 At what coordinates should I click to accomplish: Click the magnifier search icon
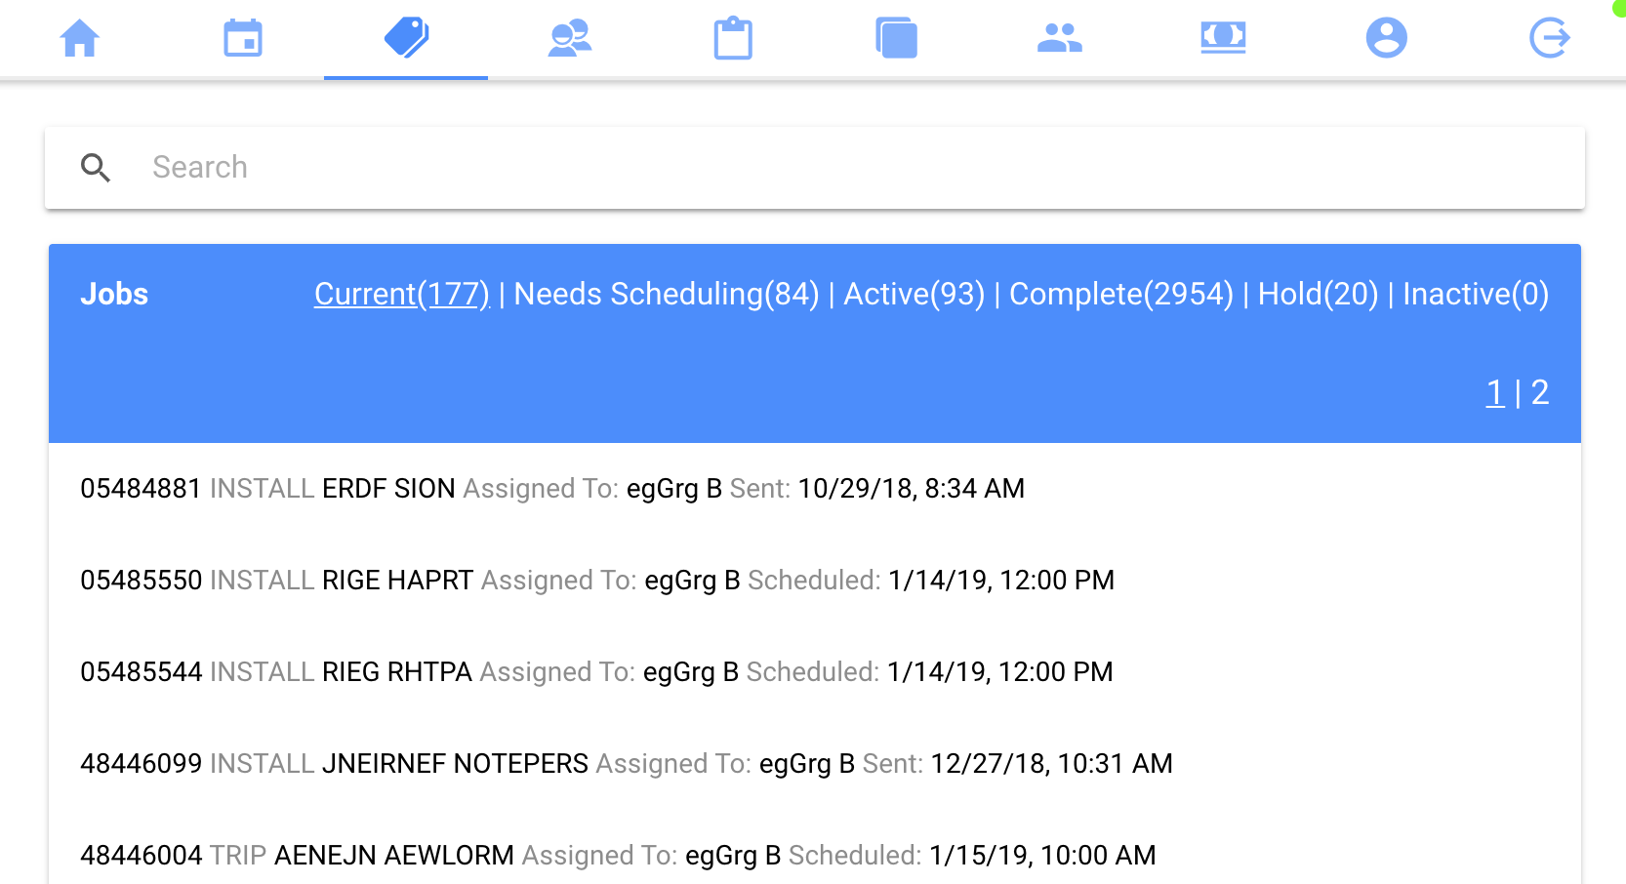[96, 168]
